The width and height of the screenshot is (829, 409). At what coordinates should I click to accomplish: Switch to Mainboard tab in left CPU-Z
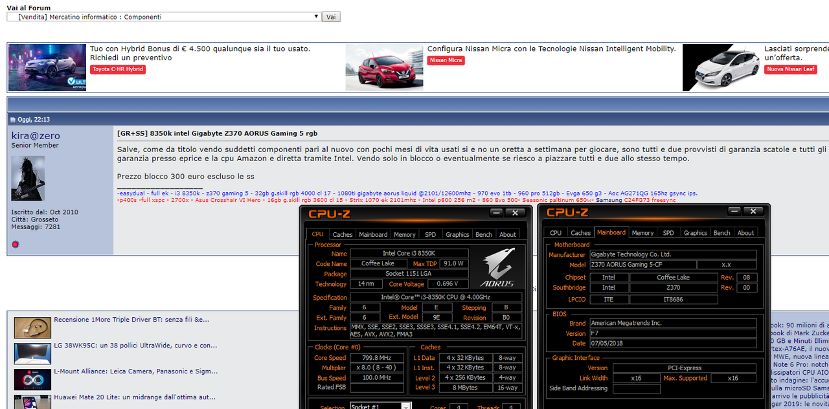tap(373, 234)
